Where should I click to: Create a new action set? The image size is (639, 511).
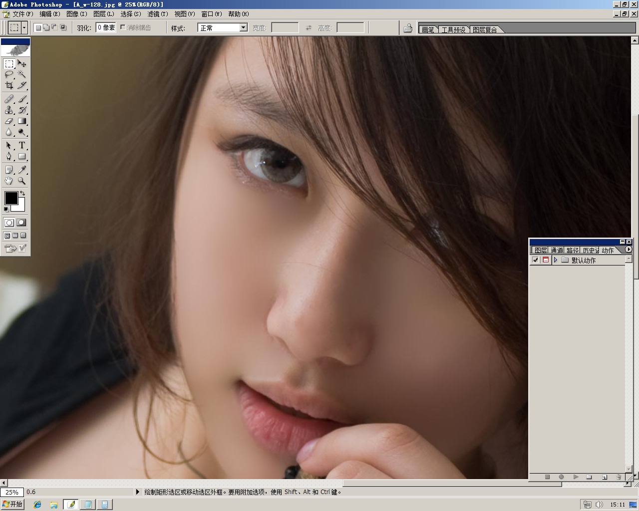pos(589,477)
